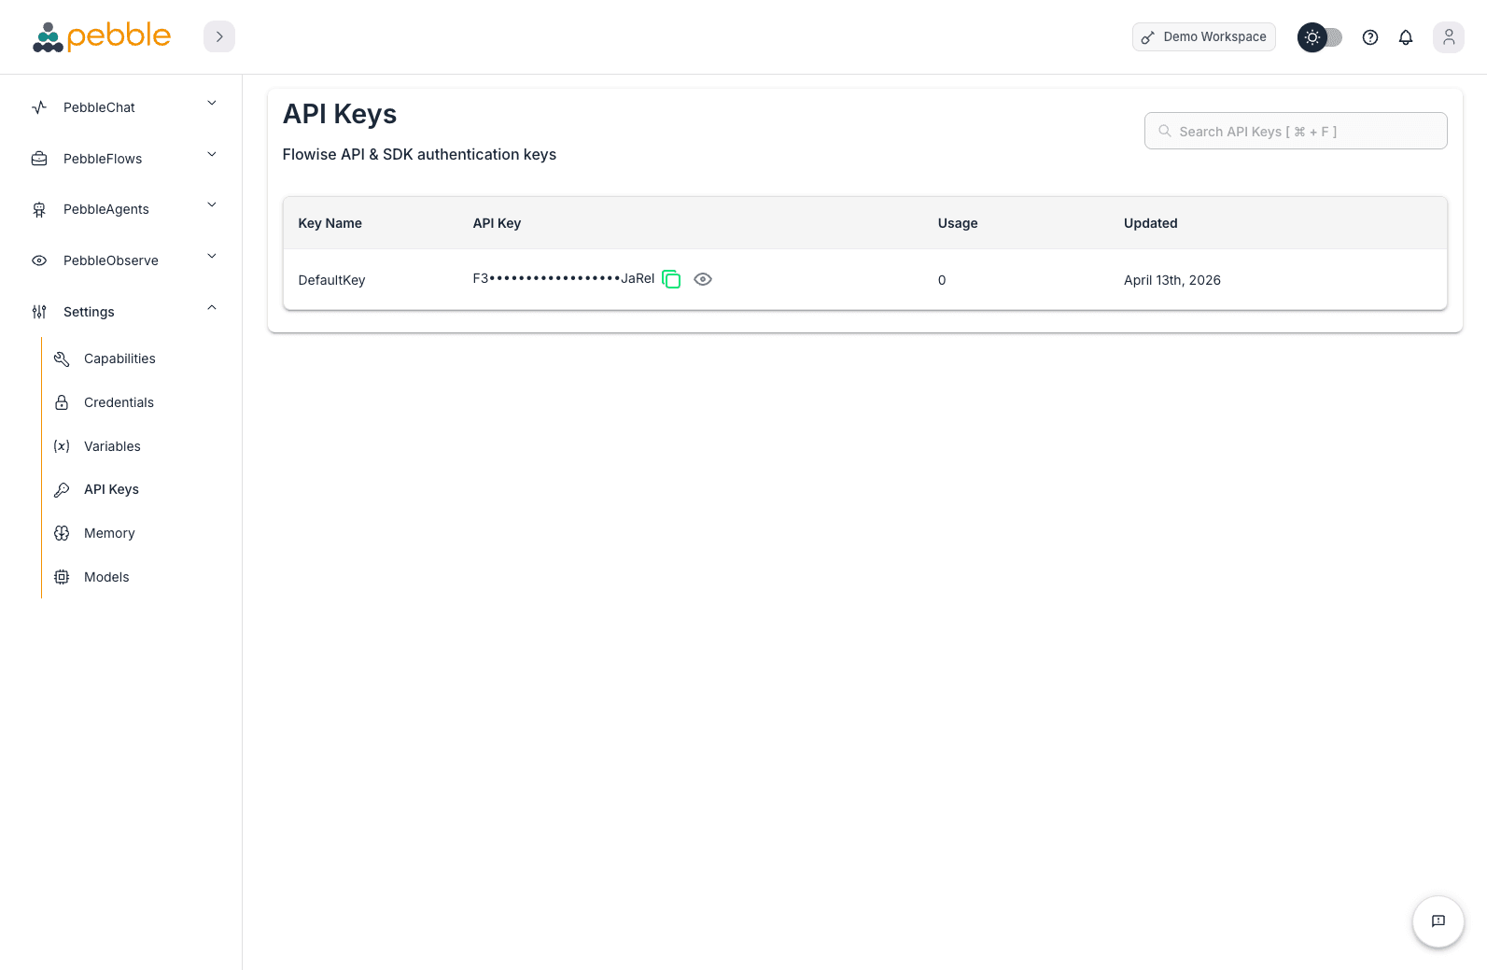Click the search magnifier icon
This screenshot has width=1487, height=970.
tap(1165, 131)
